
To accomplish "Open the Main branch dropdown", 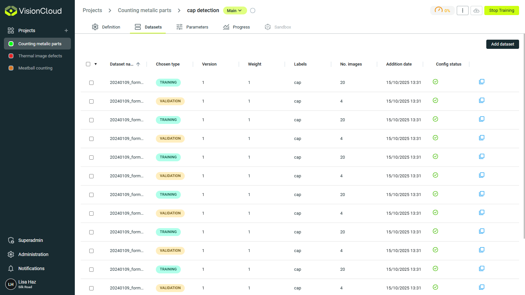I will coord(235,10).
